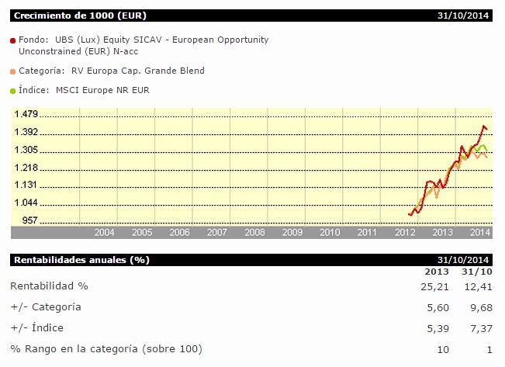Viewport: 505px width, 367px height.
Task: Click the 2009 year label on axis
Action: [x=292, y=232]
